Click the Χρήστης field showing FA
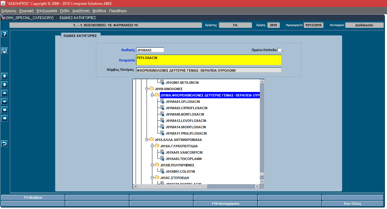Viewport: 387px width, 209px height. (235, 25)
